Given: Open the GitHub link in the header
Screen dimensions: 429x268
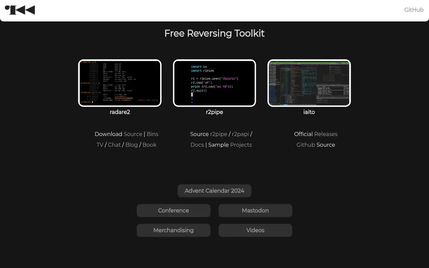Looking at the screenshot, I should coord(414,10).
